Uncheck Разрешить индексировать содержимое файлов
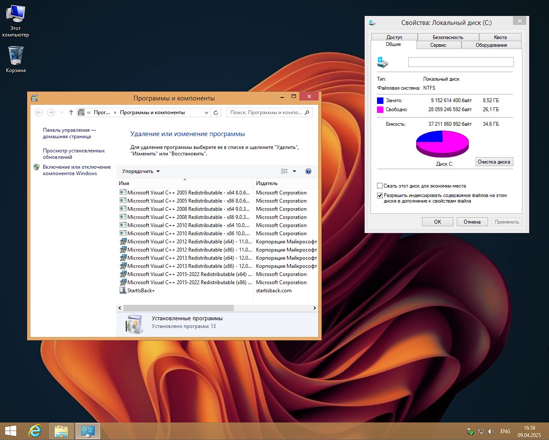 [x=380, y=195]
